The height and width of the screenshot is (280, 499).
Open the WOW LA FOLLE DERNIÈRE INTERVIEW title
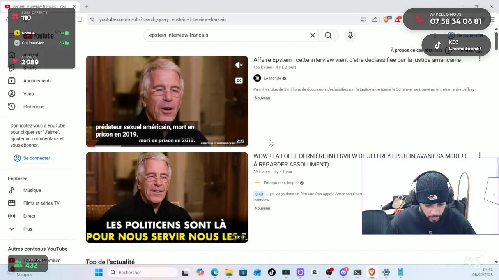click(360, 160)
